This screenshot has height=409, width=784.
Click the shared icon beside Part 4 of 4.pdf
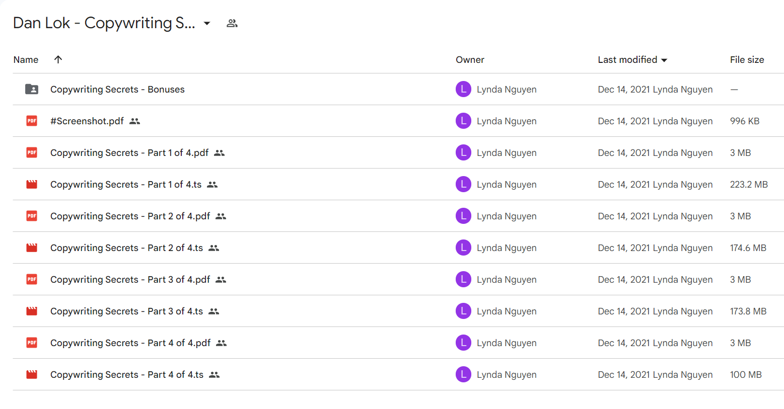tap(221, 343)
